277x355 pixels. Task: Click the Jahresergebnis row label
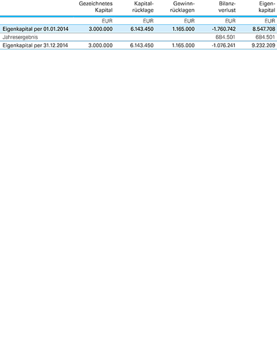click(20, 37)
